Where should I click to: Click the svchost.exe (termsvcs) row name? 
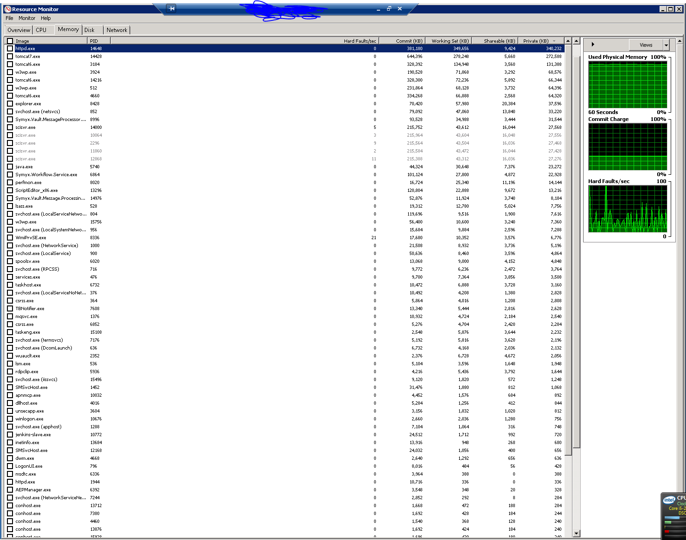(x=39, y=340)
